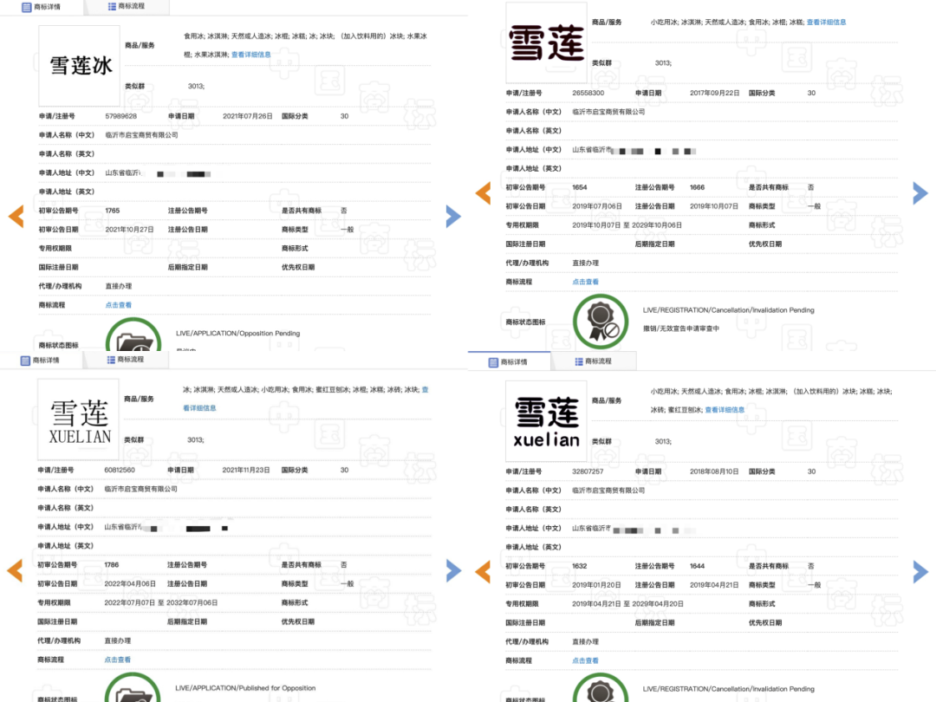Viewport: 936px width, 702px height.
Task: Select exclusive period 2019年04月21日 至 2029年04月20日
Action: point(627,604)
